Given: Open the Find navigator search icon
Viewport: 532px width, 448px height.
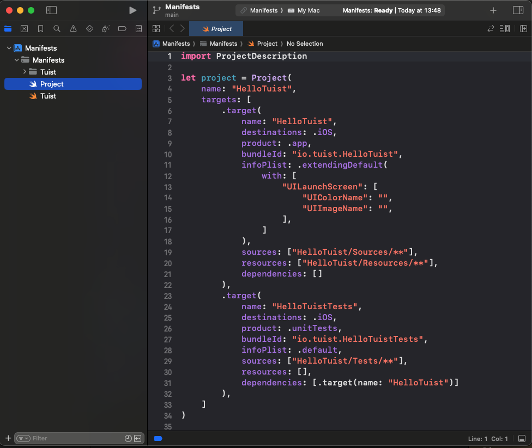Looking at the screenshot, I should pyautogui.click(x=57, y=29).
